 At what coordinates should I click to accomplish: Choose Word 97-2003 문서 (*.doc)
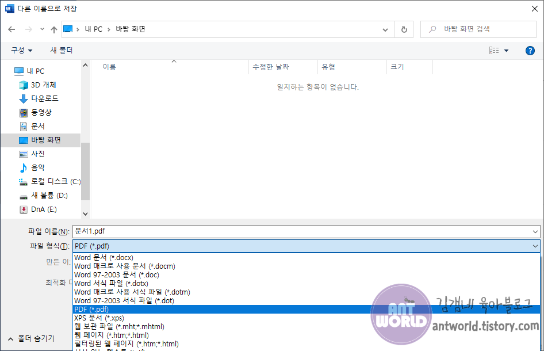307,275
